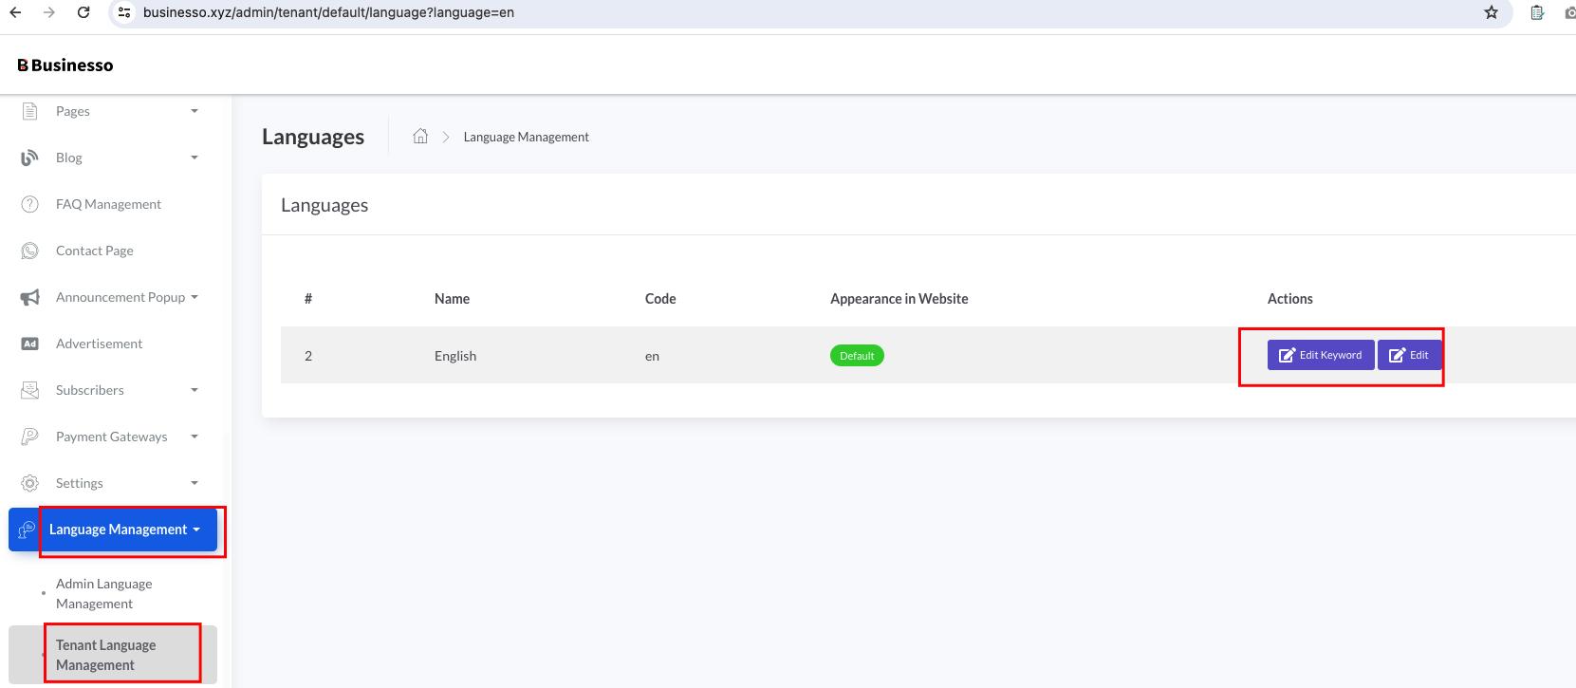This screenshot has height=688, width=1576.
Task: Click Appearance in Website column header
Action: [x=899, y=298]
